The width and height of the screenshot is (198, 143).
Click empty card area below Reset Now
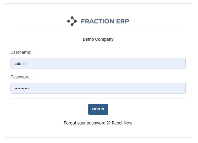coord(98,132)
